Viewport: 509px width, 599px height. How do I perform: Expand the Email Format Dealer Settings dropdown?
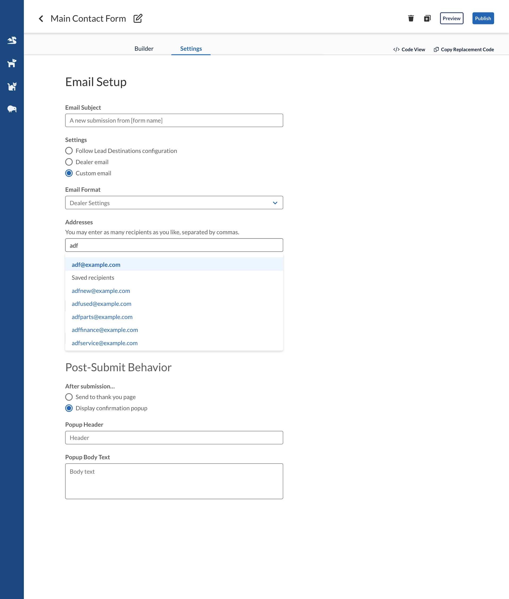pos(174,203)
